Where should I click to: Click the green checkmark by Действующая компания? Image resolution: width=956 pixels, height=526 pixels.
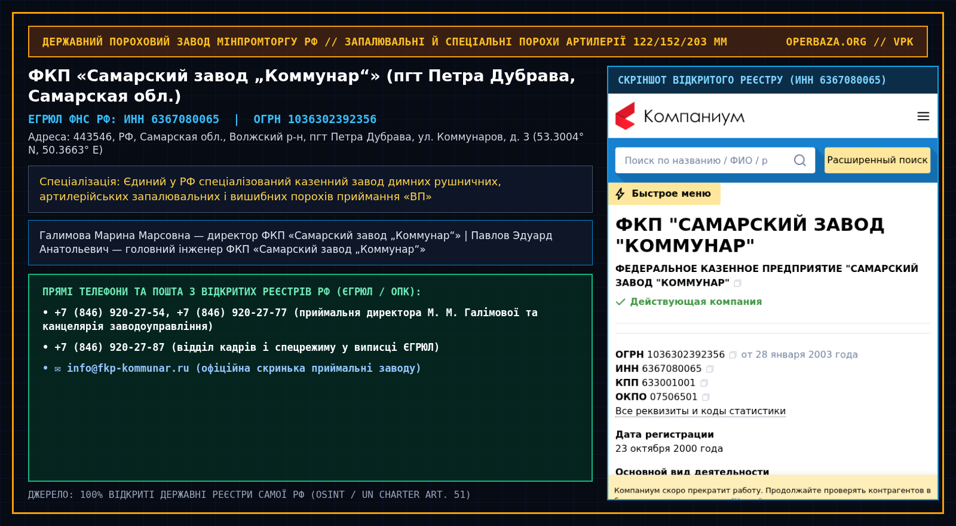pyautogui.click(x=620, y=302)
